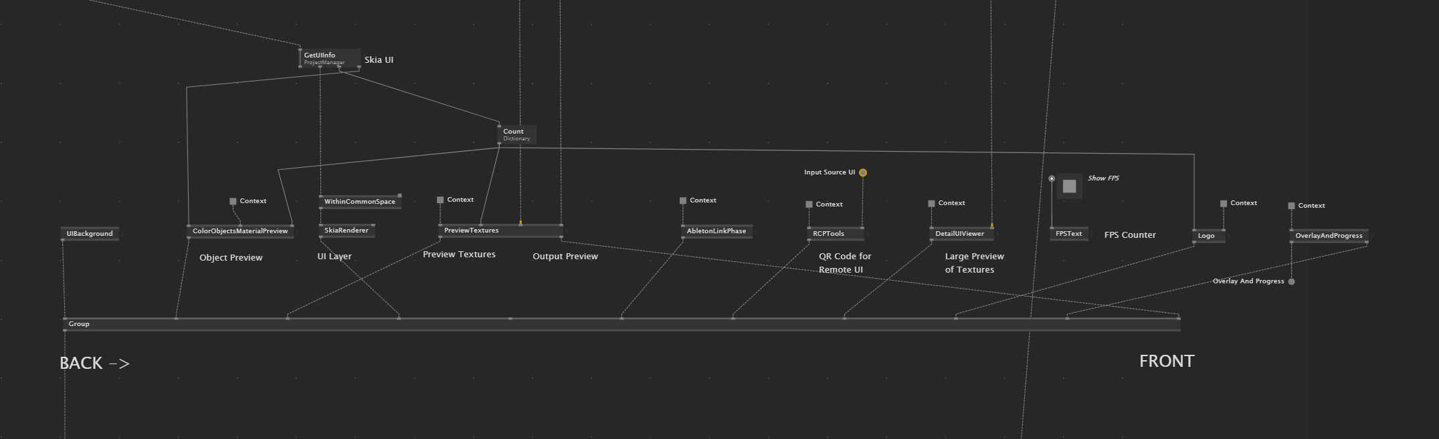Click the Context pin above OverlayAndProgress
Screen dimensions: 1439x439
(1291, 206)
